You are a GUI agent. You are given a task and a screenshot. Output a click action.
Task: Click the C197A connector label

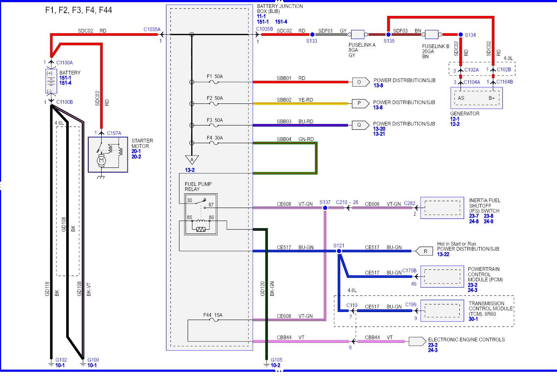[114, 133]
